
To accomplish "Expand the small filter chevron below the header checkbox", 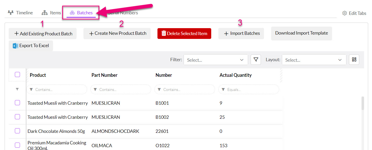I will pos(17,89).
